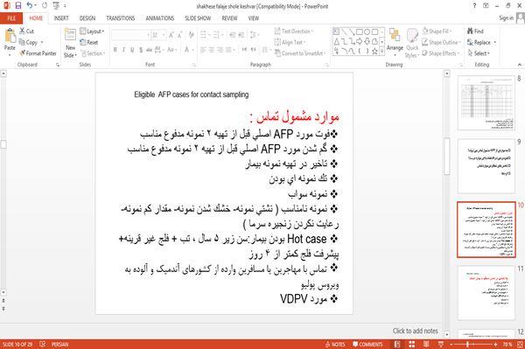Open the Comments pane

[x=367, y=344]
